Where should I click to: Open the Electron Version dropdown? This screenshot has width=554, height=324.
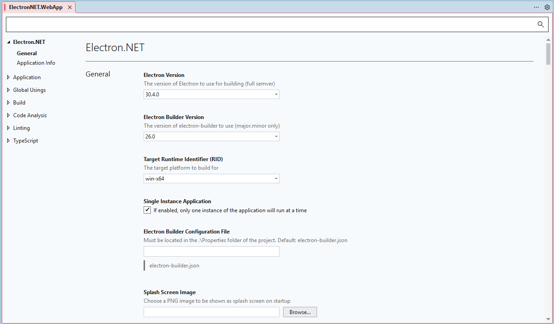click(x=276, y=94)
